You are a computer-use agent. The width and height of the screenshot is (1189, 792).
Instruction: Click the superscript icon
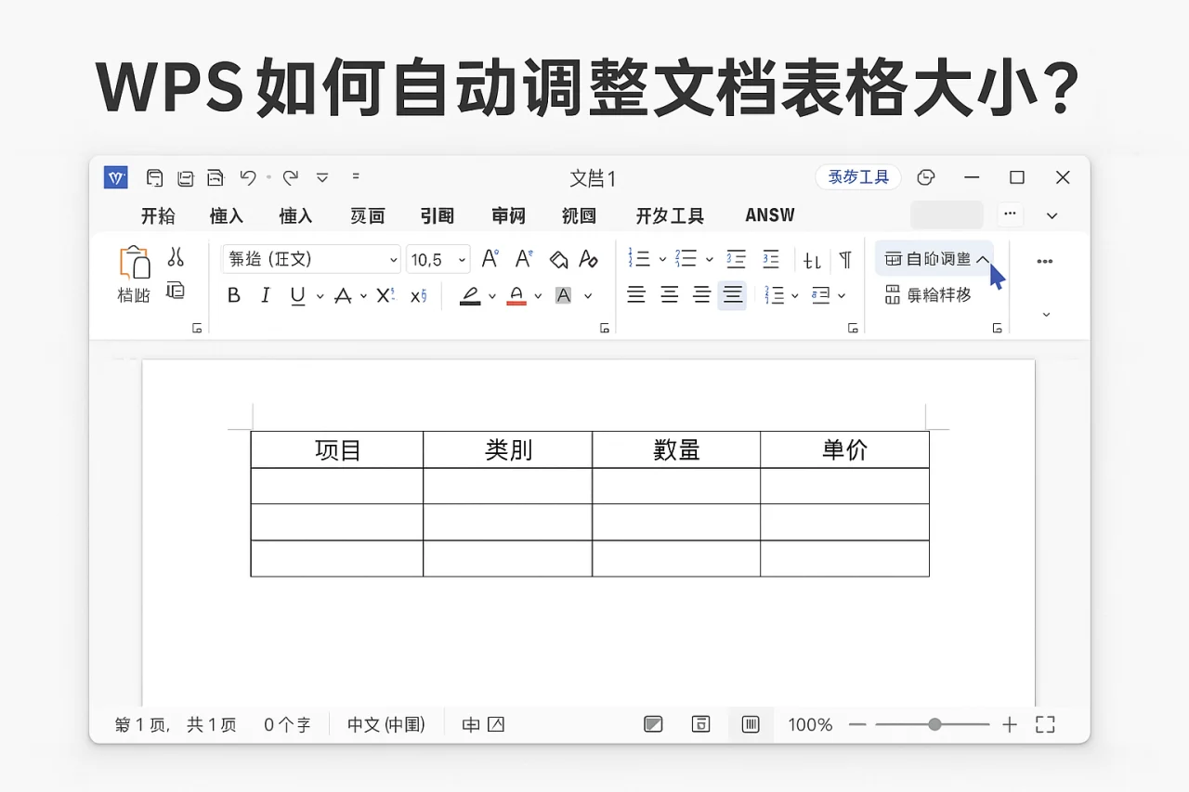point(384,293)
